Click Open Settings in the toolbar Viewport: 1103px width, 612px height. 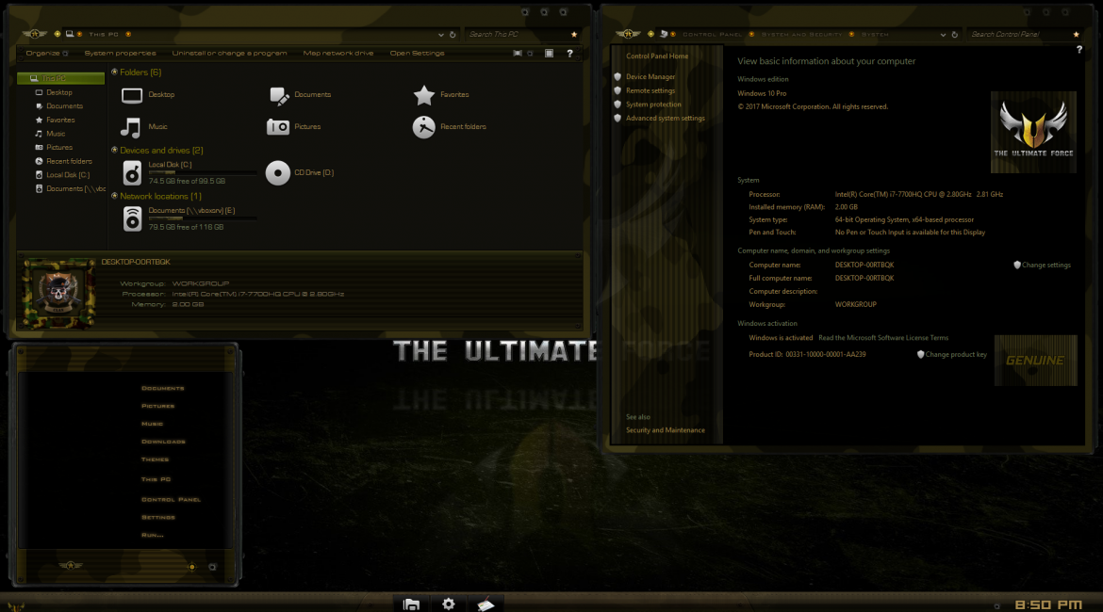pos(417,54)
